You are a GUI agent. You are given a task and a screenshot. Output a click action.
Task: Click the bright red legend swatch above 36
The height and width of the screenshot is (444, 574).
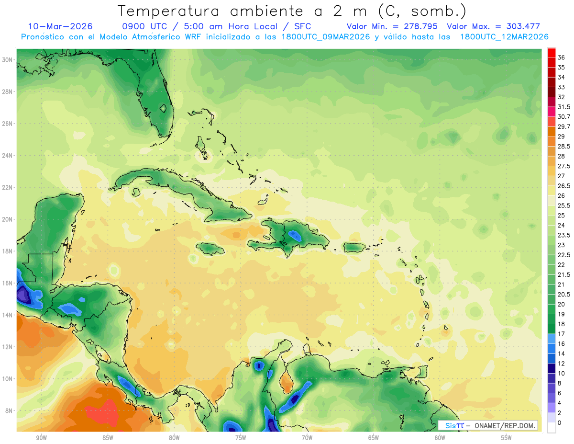point(552,53)
